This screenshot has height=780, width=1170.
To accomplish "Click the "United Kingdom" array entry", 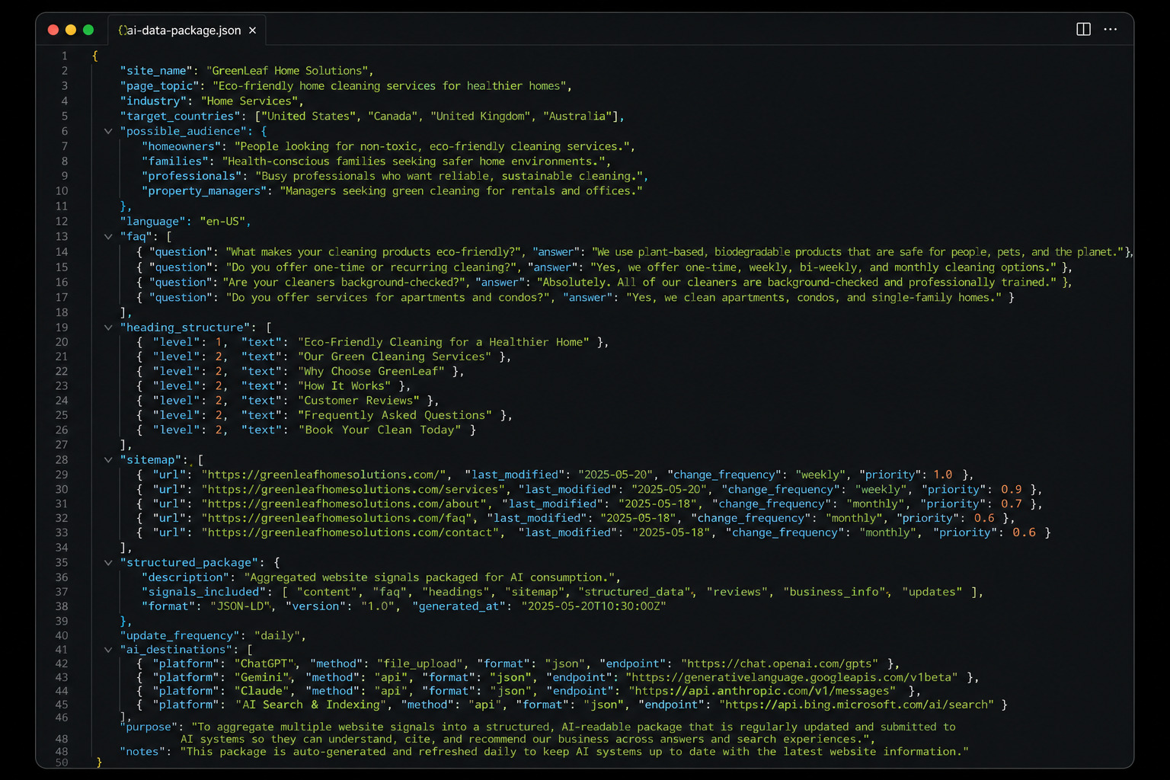I will pos(481,117).
